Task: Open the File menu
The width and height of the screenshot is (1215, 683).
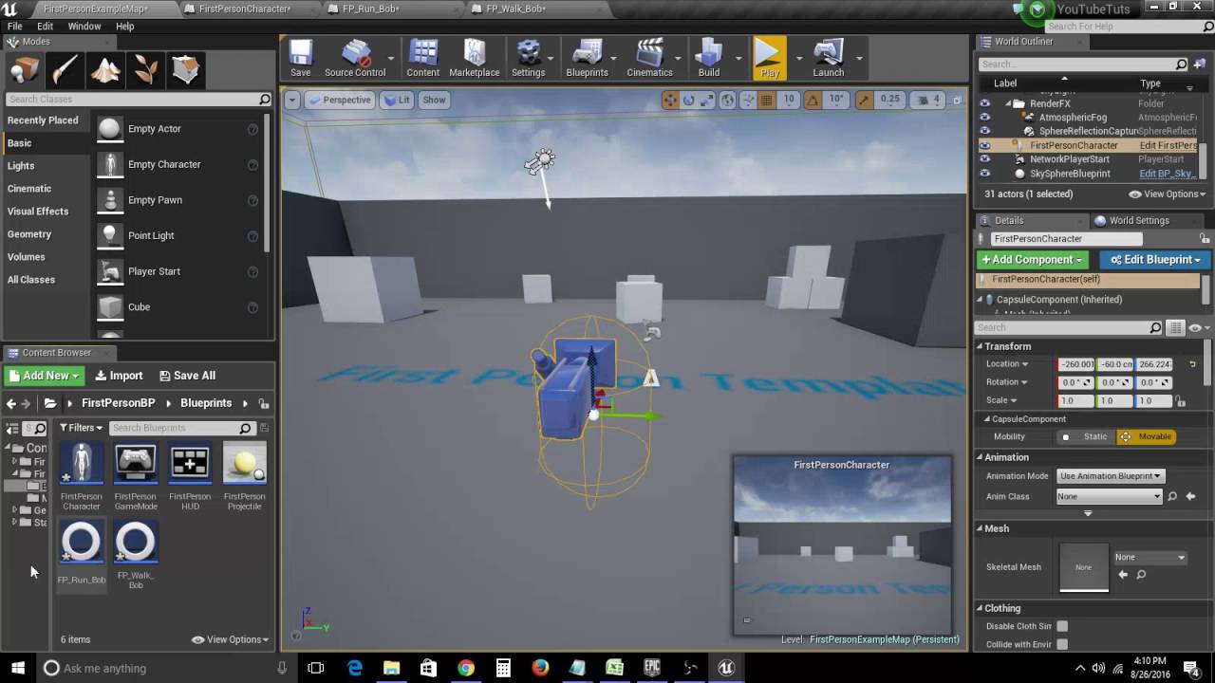Action: (x=14, y=27)
